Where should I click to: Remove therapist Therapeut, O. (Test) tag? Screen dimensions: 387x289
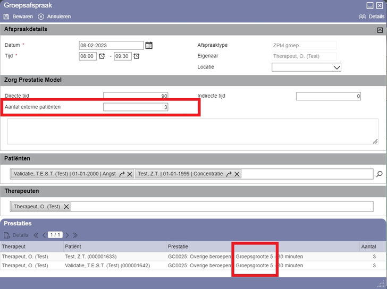[66, 207]
